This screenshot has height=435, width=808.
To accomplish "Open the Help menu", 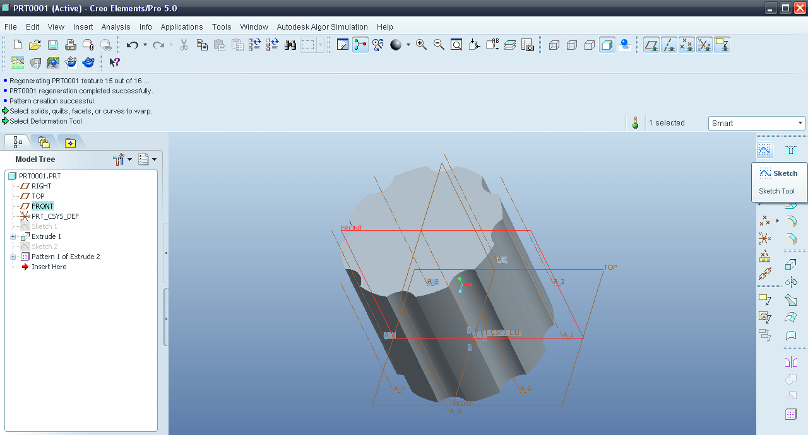I will pyautogui.click(x=385, y=27).
